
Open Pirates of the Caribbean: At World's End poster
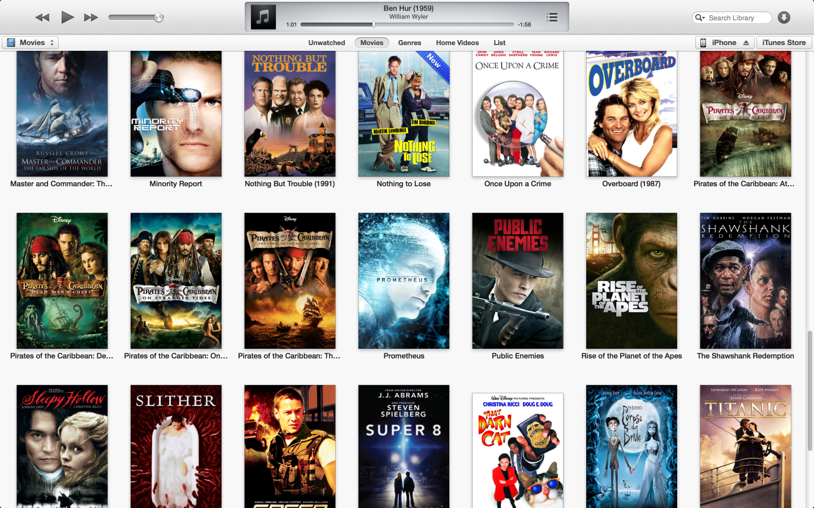click(746, 113)
